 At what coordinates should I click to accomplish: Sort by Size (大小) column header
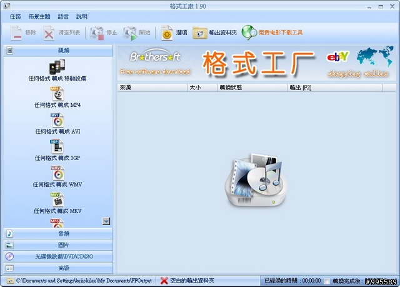(x=202, y=88)
